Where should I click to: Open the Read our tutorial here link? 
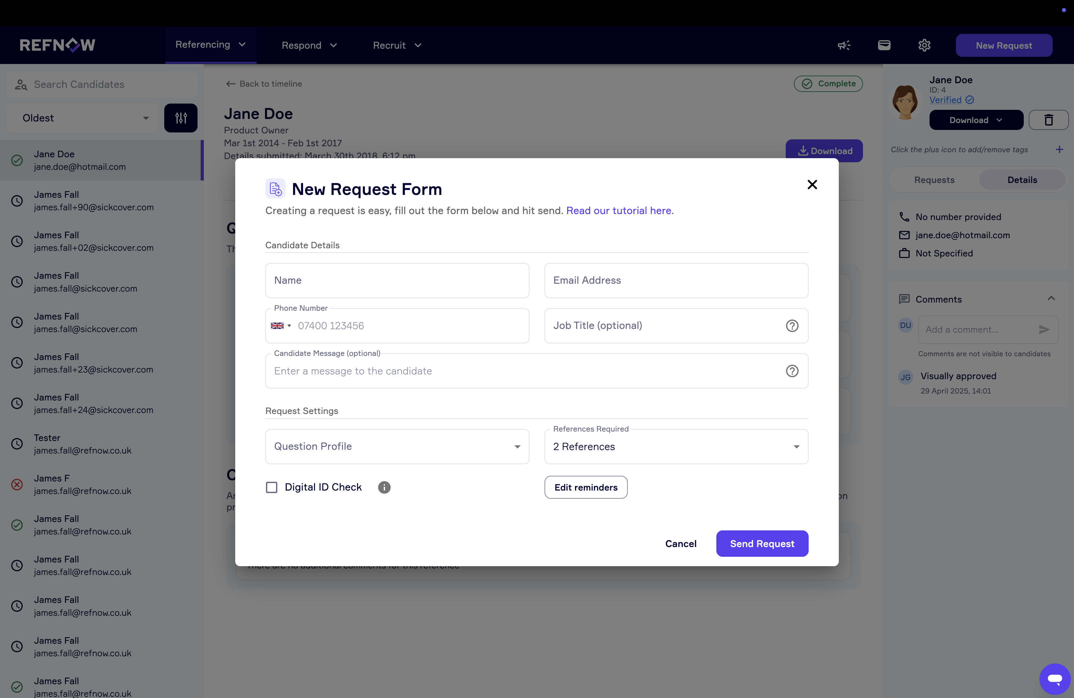coord(619,211)
